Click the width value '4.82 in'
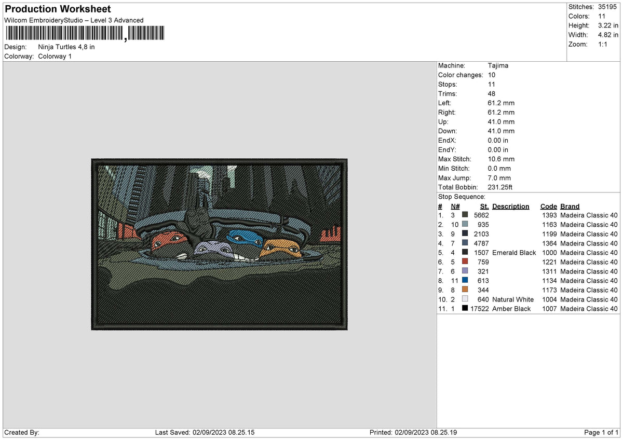The width and height of the screenshot is (623, 440). tap(608, 35)
